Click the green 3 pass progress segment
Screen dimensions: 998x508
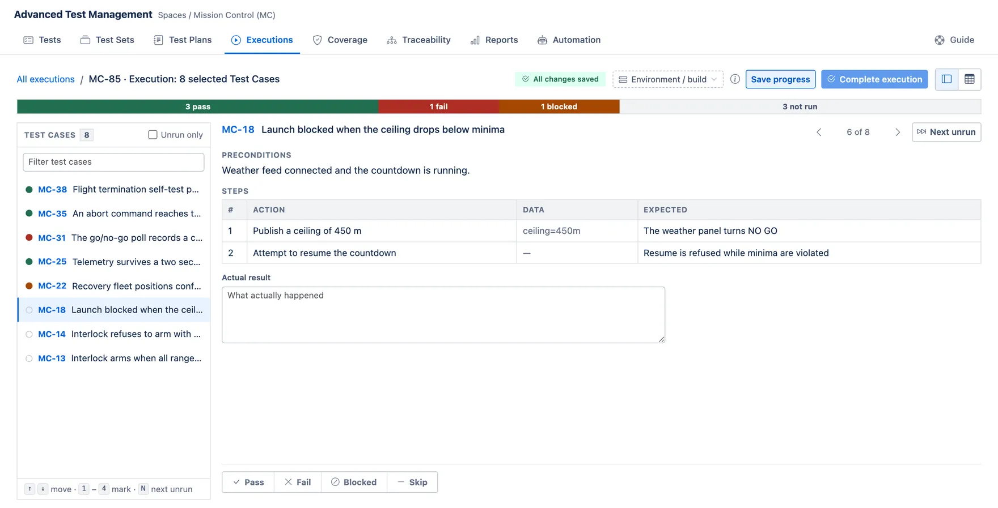coord(198,106)
